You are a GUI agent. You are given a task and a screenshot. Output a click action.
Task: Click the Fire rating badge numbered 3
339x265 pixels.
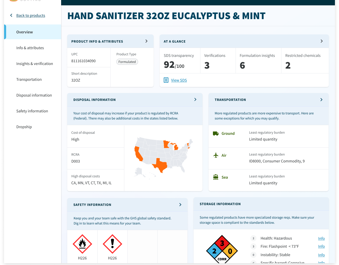[x=253, y=246]
